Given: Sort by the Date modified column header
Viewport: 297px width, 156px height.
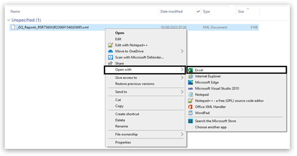Looking at the screenshot, I should [171, 11].
